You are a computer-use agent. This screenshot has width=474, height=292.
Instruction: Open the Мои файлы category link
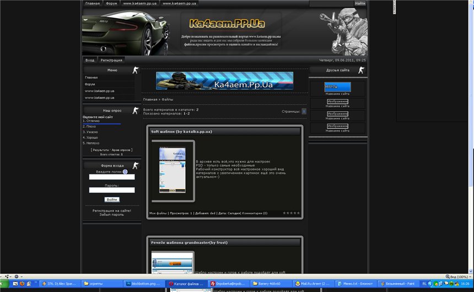158,213
